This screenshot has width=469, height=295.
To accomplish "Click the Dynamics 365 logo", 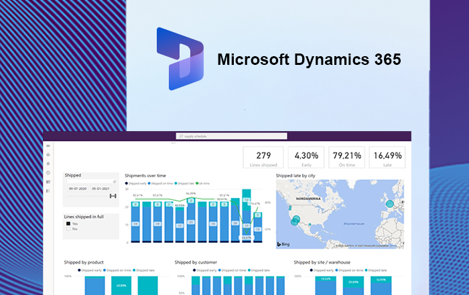I will pos(180,59).
